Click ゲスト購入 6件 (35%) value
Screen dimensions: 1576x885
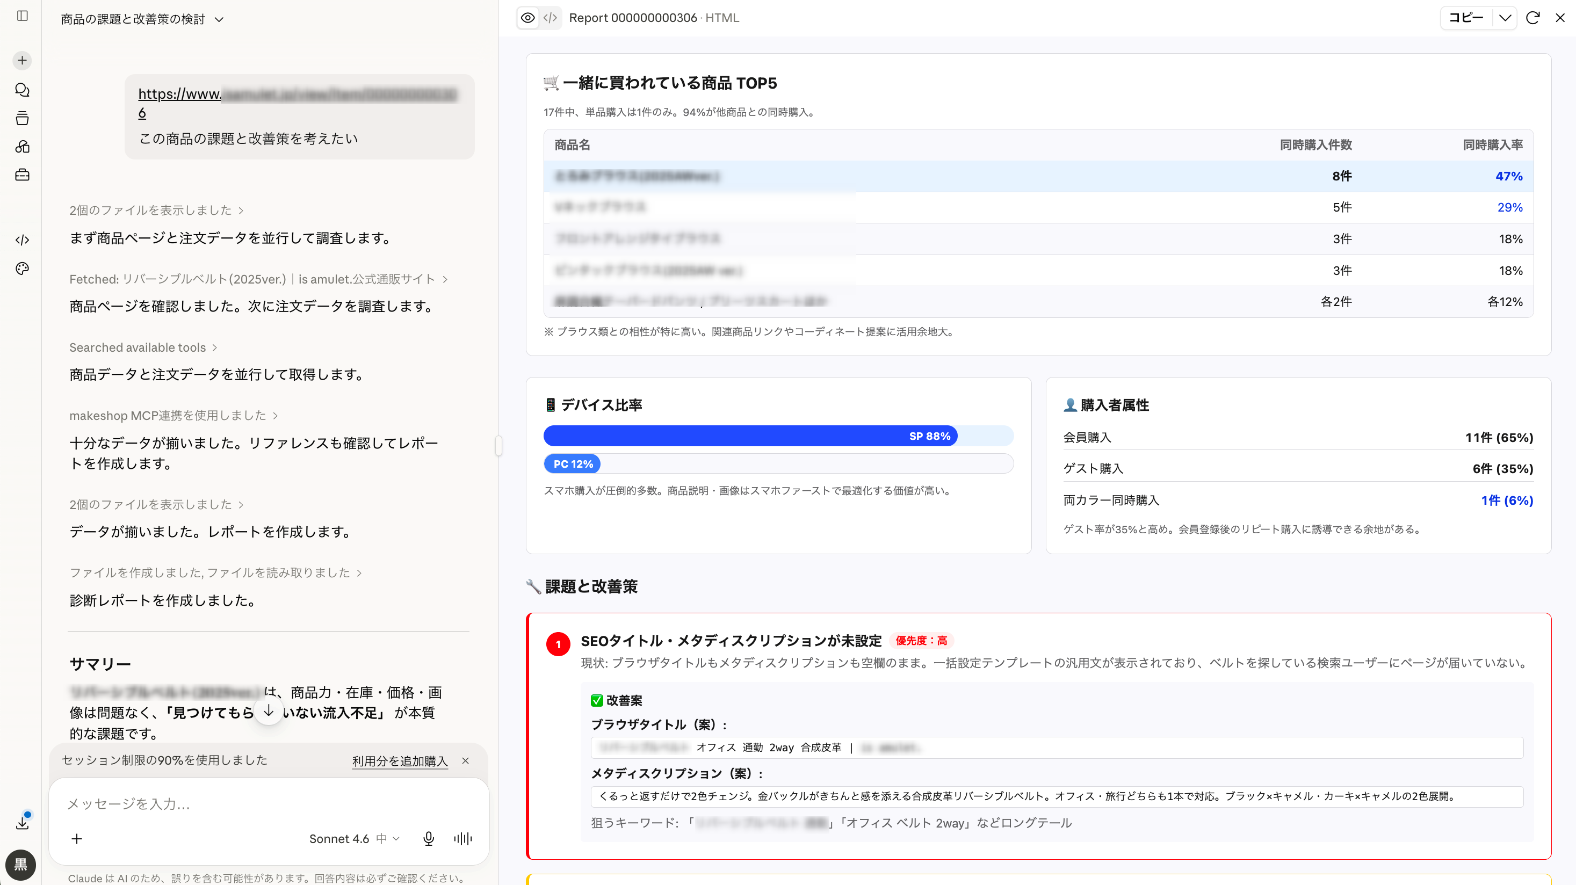click(1502, 468)
